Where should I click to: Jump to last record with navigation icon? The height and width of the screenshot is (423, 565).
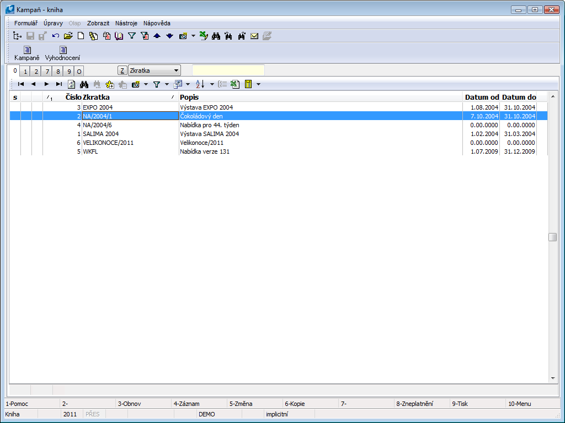(58, 84)
